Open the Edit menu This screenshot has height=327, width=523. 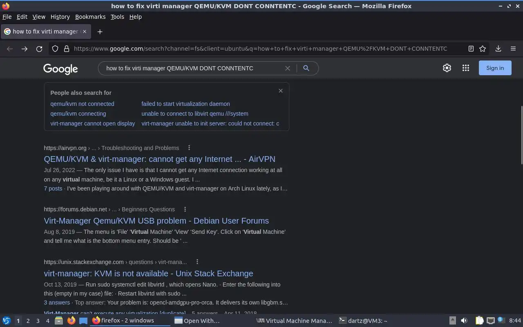[22, 17]
